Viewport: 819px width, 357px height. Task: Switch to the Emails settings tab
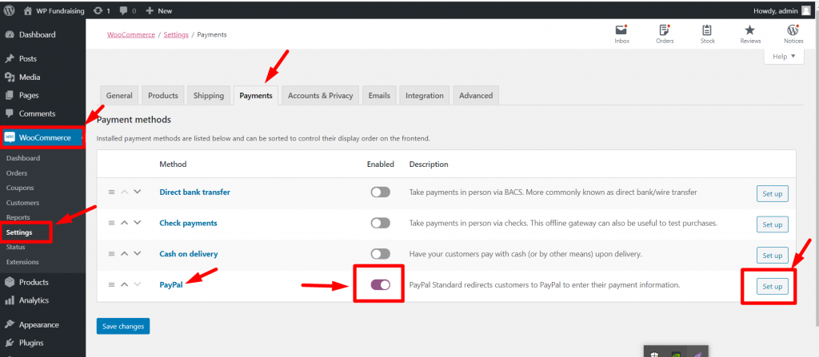coord(379,96)
